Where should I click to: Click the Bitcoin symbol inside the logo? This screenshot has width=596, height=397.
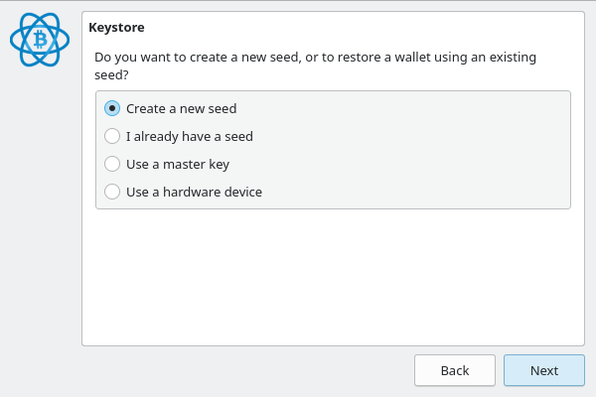41,40
